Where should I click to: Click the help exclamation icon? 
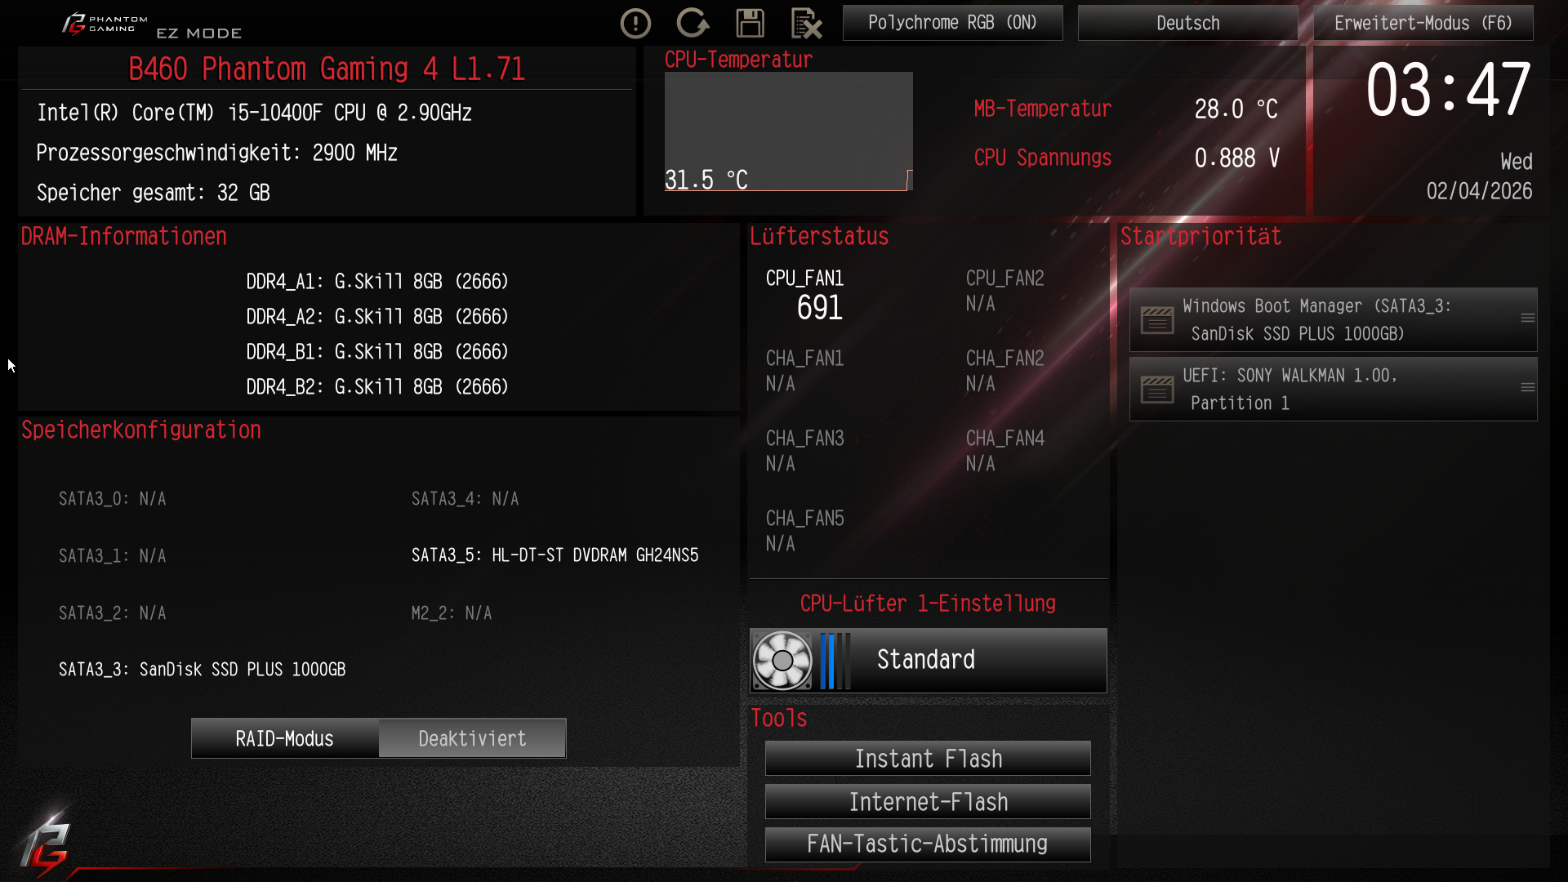tap(635, 23)
